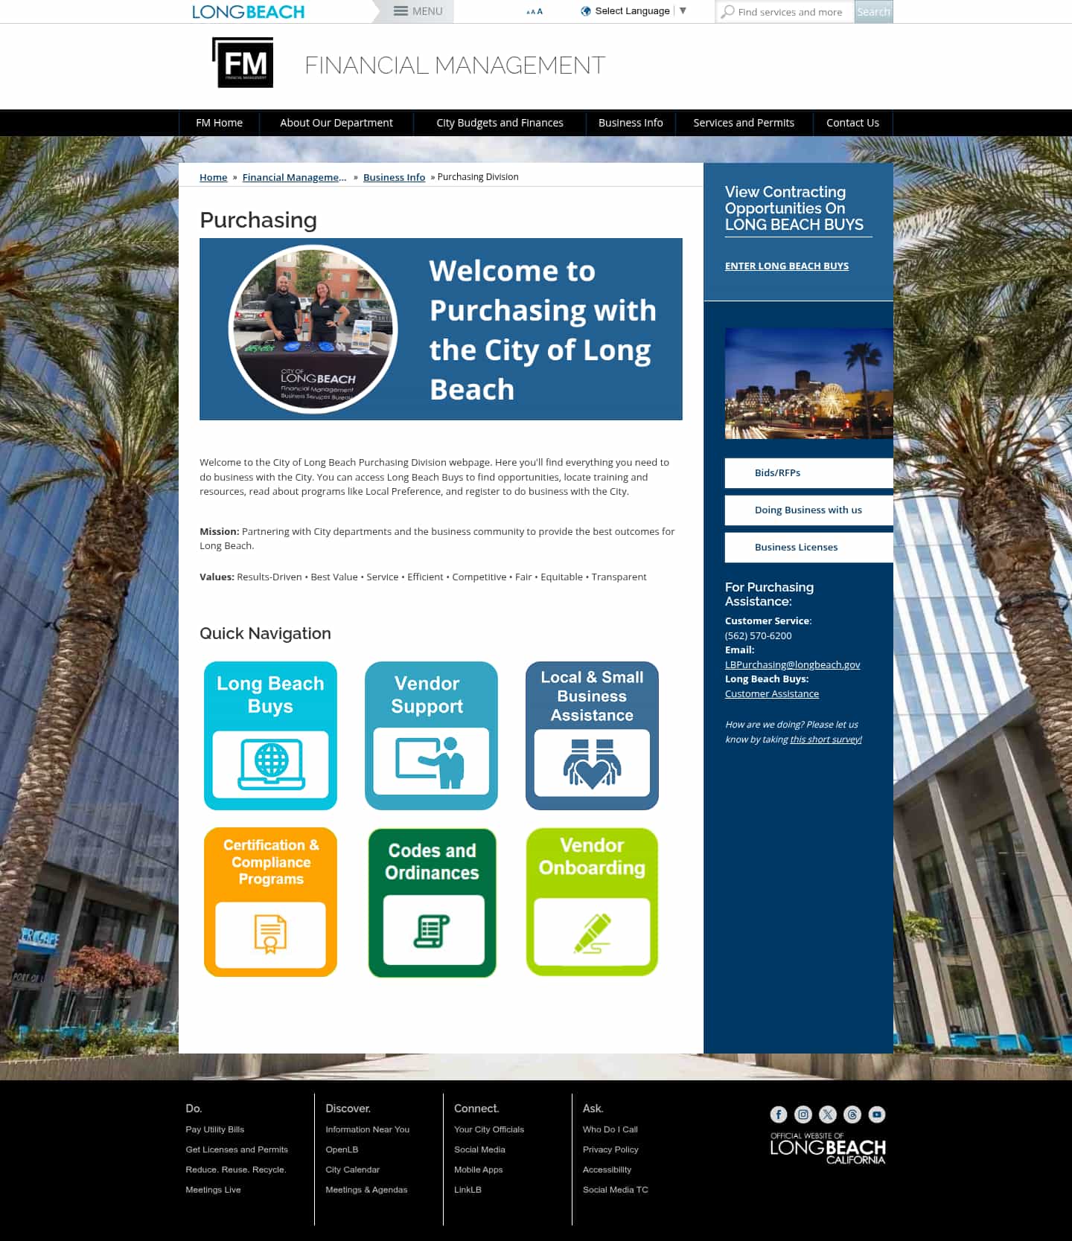Click the Vendor Onboarding tile
Image resolution: width=1072 pixels, height=1241 pixels.
(x=592, y=902)
